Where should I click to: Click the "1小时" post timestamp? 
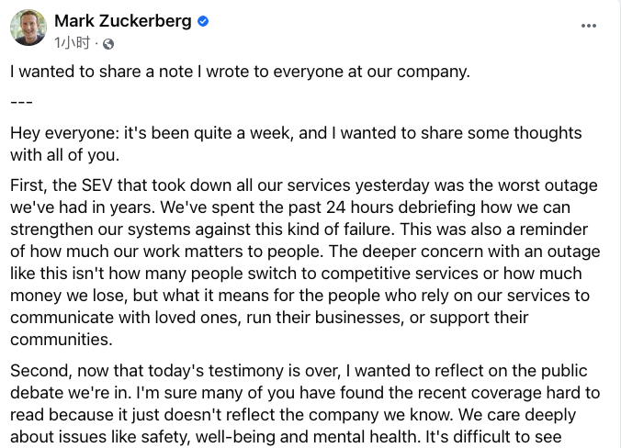tap(73, 42)
